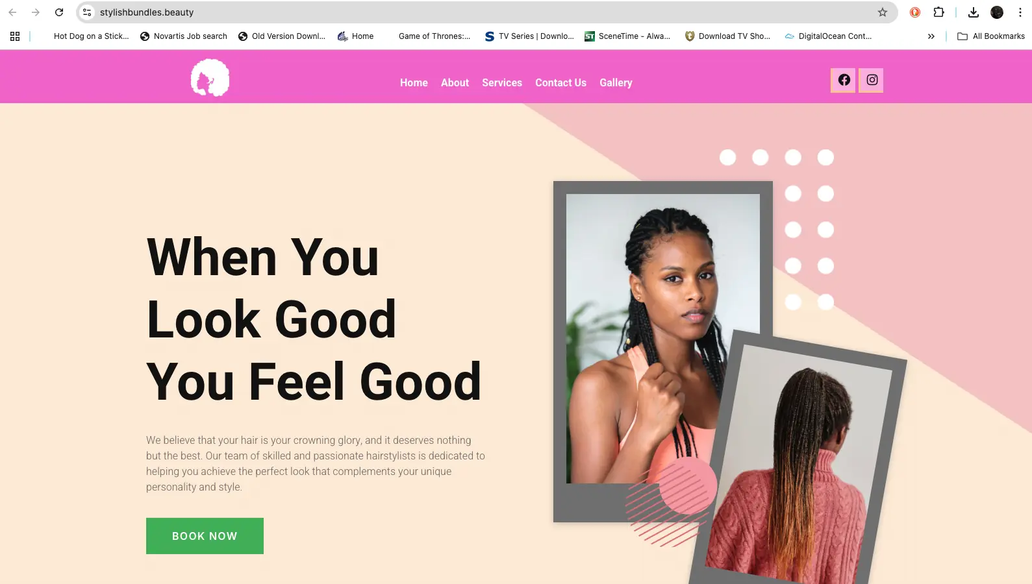Open the Contact Us link
The image size is (1032, 584).
click(560, 83)
